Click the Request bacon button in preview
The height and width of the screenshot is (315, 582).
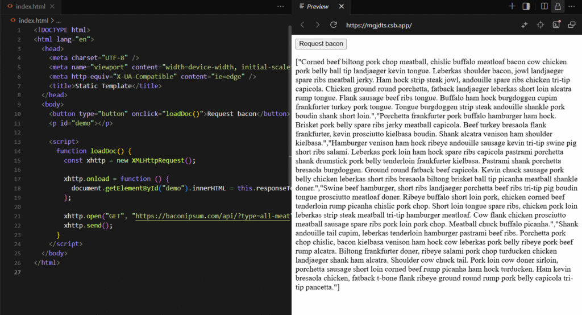pos(321,44)
